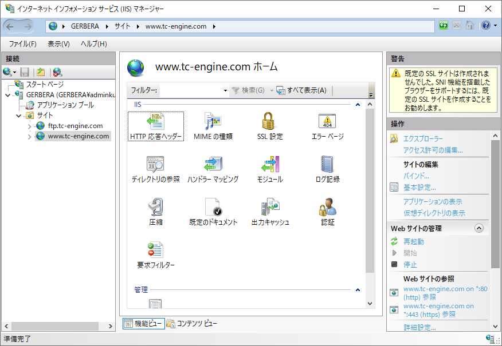This screenshot has height=346, width=502.
Task: Open モジュール feature
Action: click(x=270, y=169)
